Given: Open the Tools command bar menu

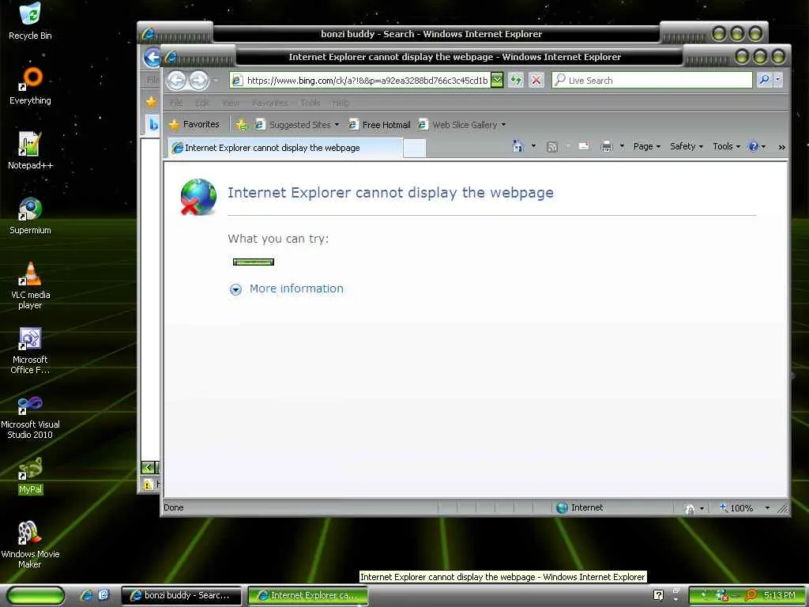Looking at the screenshot, I should tap(726, 146).
